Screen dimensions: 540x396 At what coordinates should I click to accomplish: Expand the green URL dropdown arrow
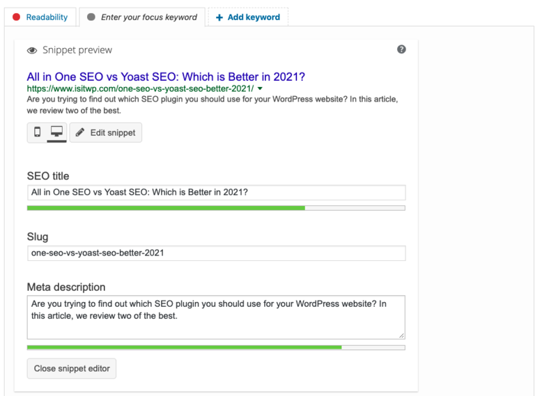click(x=260, y=89)
